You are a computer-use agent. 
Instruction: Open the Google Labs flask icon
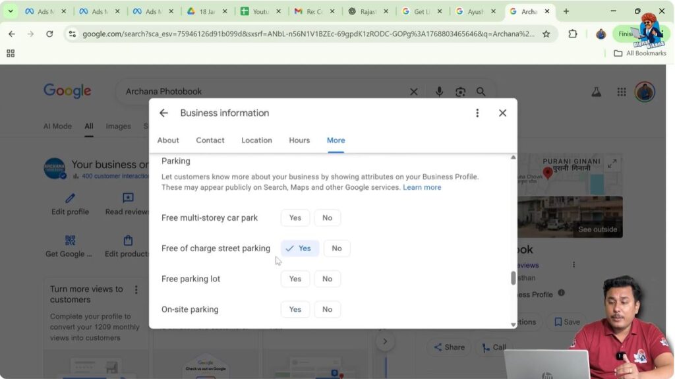point(596,92)
